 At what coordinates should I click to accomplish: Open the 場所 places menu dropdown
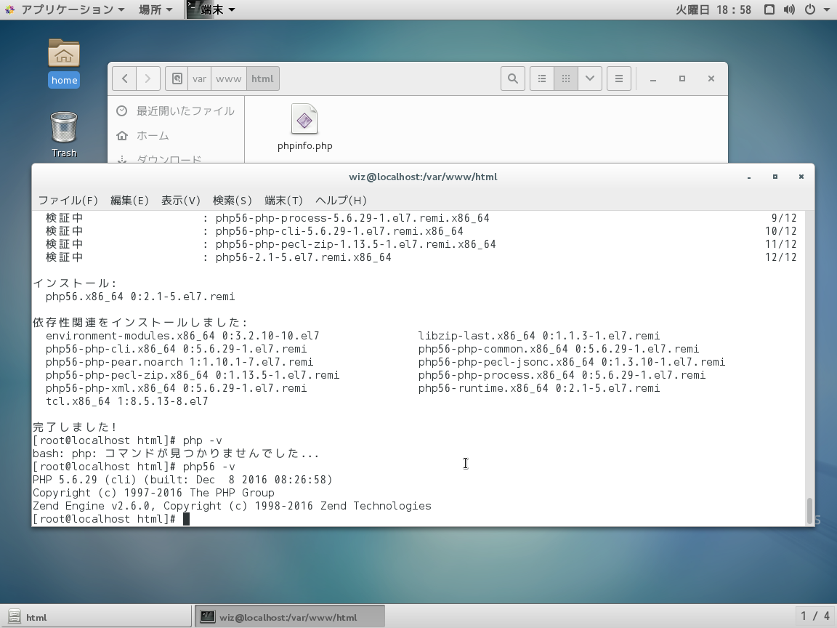(155, 9)
